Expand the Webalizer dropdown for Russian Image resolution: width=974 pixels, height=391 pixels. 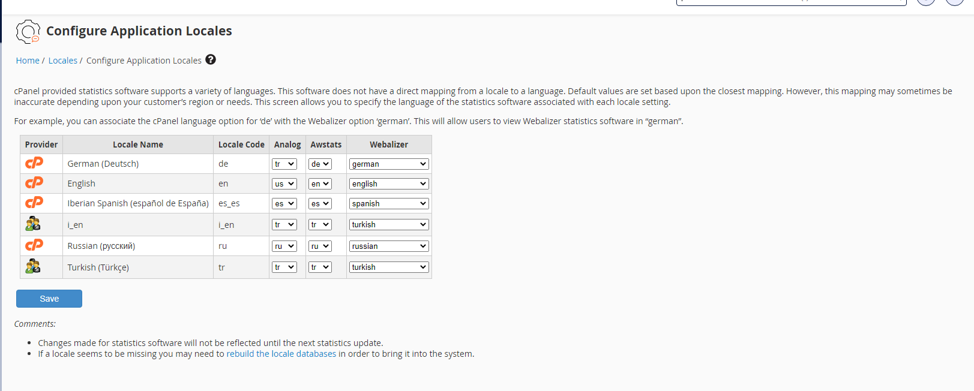tap(389, 246)
